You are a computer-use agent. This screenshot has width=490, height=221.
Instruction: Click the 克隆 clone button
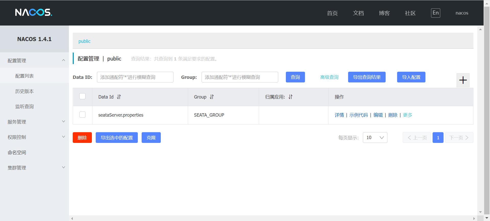pyautogui.click(x=151, y=138)
